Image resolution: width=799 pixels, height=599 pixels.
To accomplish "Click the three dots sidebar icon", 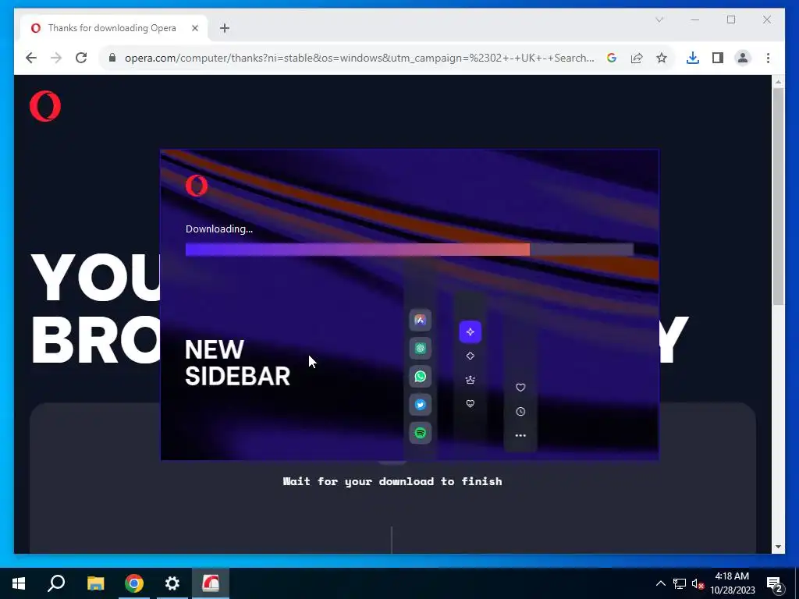I will [x=520, y=435].
